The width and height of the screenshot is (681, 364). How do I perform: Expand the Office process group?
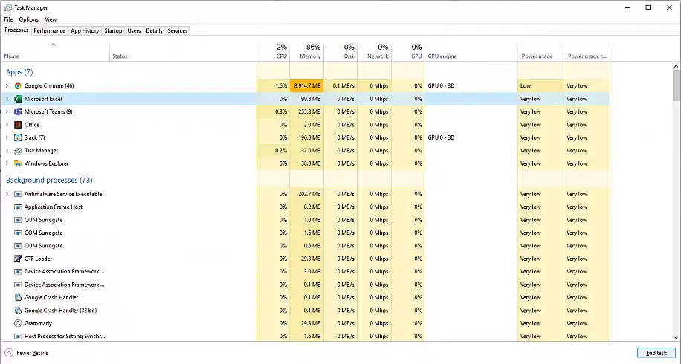point(7,125)
